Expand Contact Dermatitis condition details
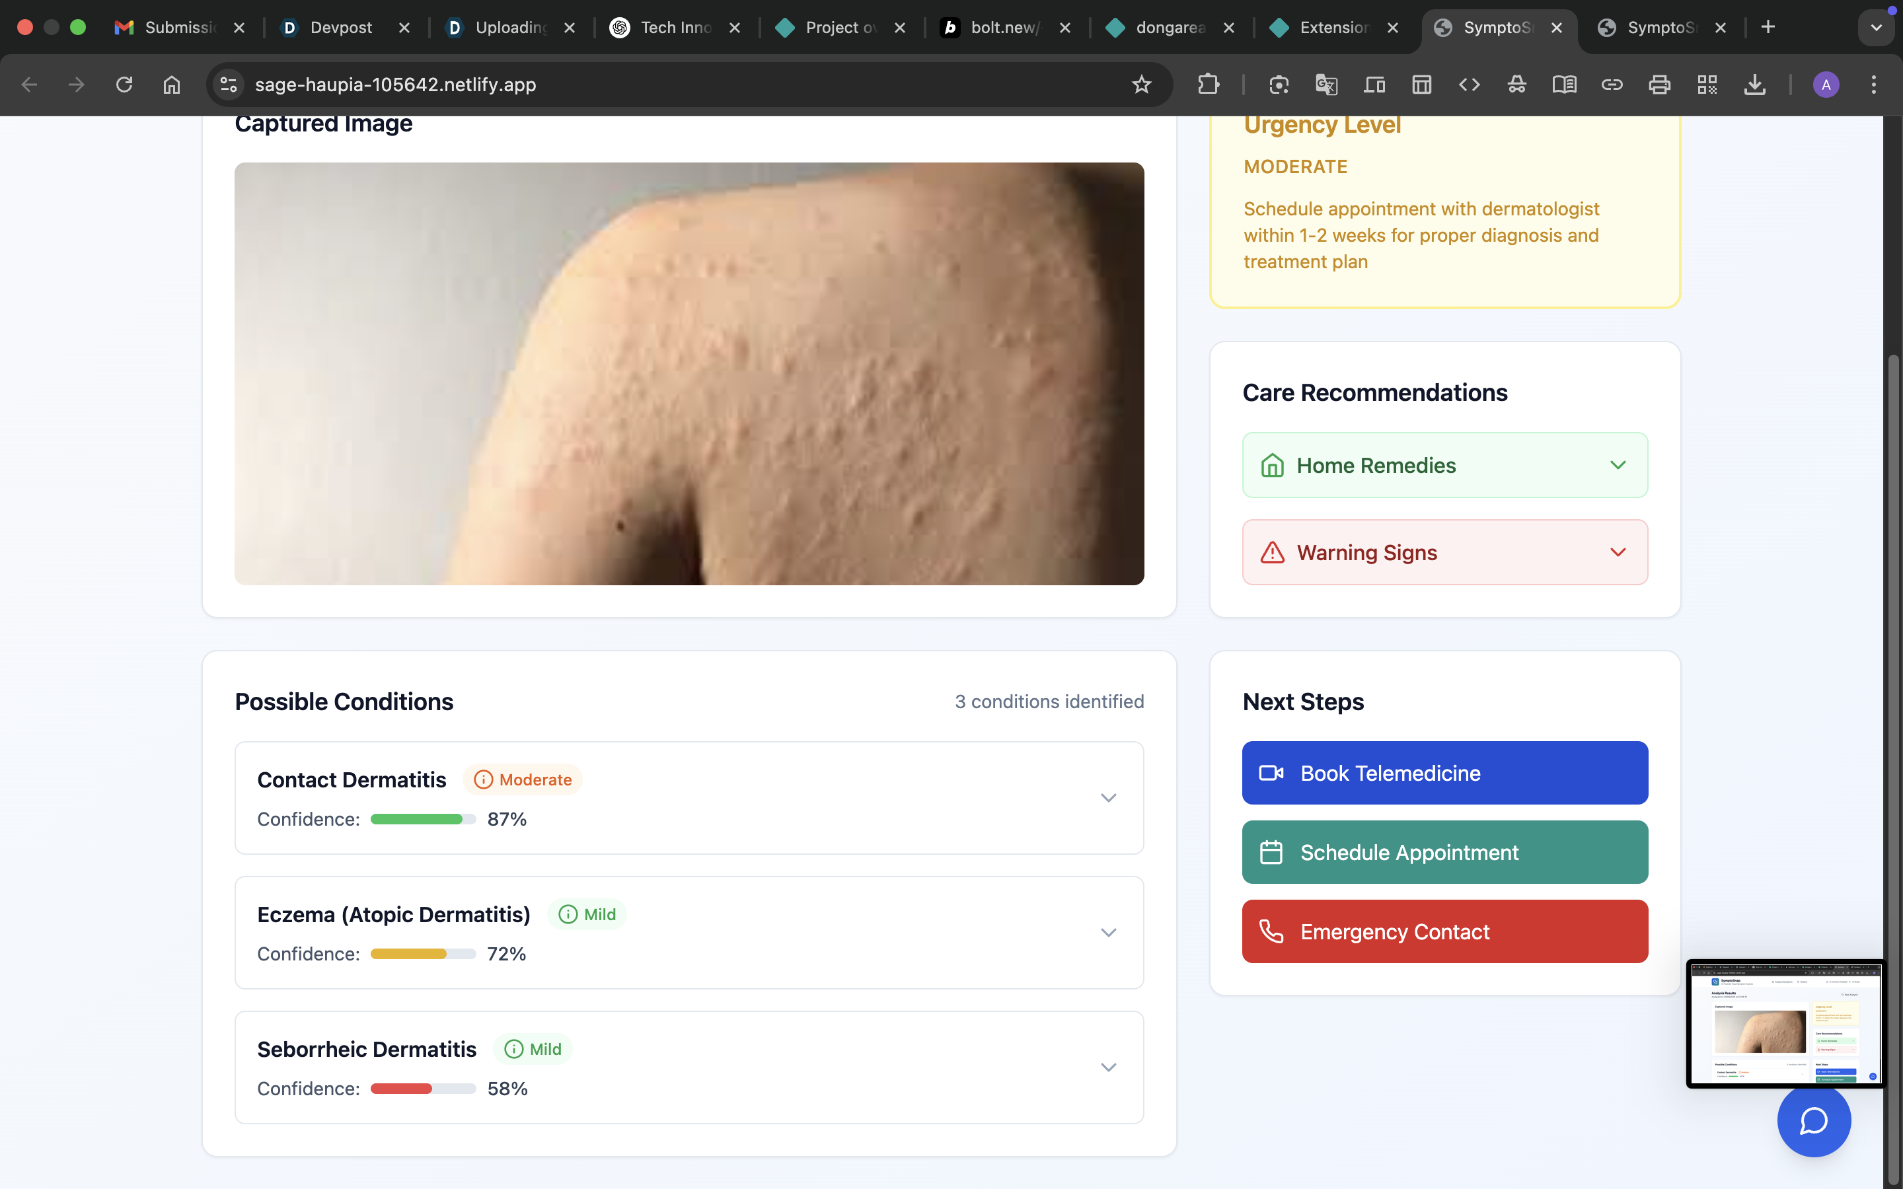This screenshot has height=1189, width=1903. click(1108, 797)
